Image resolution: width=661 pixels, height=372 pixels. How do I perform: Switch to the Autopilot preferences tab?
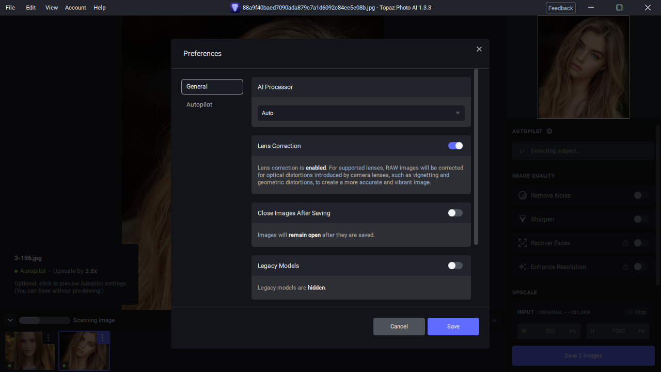(x=199, y=104)
